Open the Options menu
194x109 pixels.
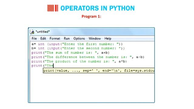79,38
